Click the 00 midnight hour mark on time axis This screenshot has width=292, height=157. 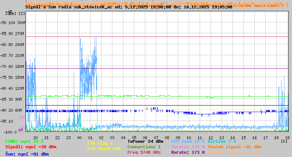(80, 138)
